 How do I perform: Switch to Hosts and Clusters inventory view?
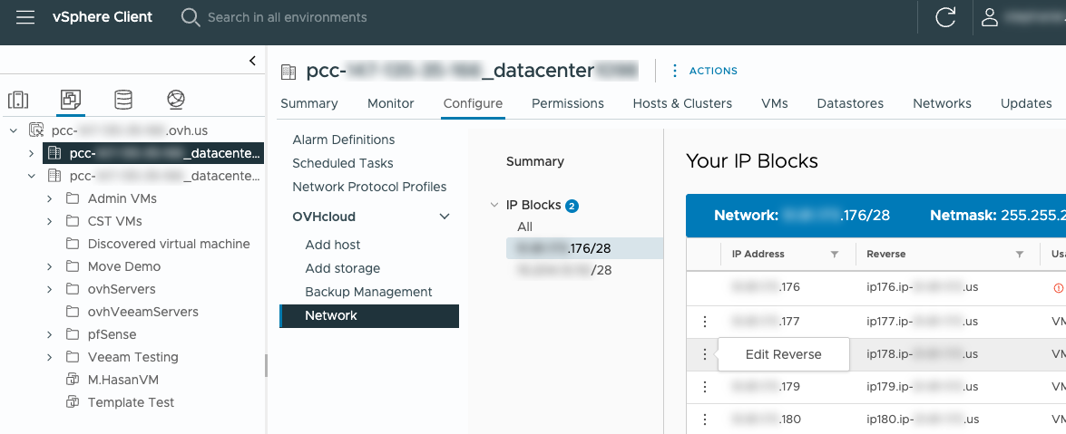click(x=17, y=100)
